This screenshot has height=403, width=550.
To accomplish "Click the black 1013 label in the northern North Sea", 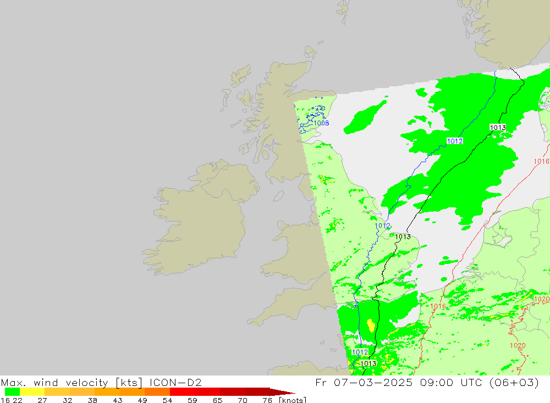I will [x=498, y=128].
